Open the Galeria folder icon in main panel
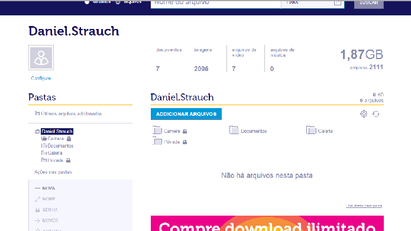 [311, 130]
